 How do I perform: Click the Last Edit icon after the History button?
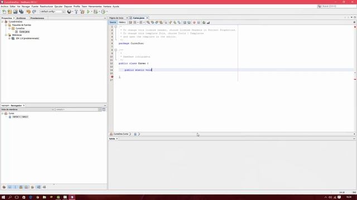[x=131, y=22]
